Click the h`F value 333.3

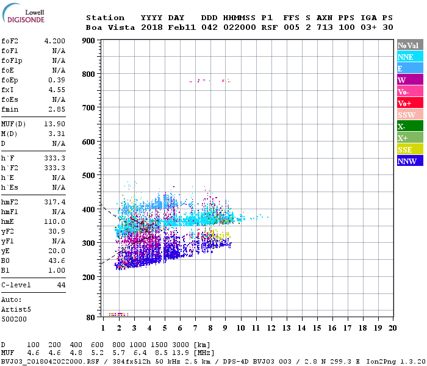[x=55, y=158]
